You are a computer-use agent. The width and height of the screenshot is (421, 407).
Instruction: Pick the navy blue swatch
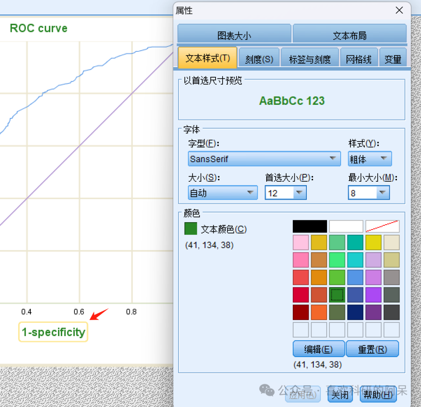pos(355,312)
